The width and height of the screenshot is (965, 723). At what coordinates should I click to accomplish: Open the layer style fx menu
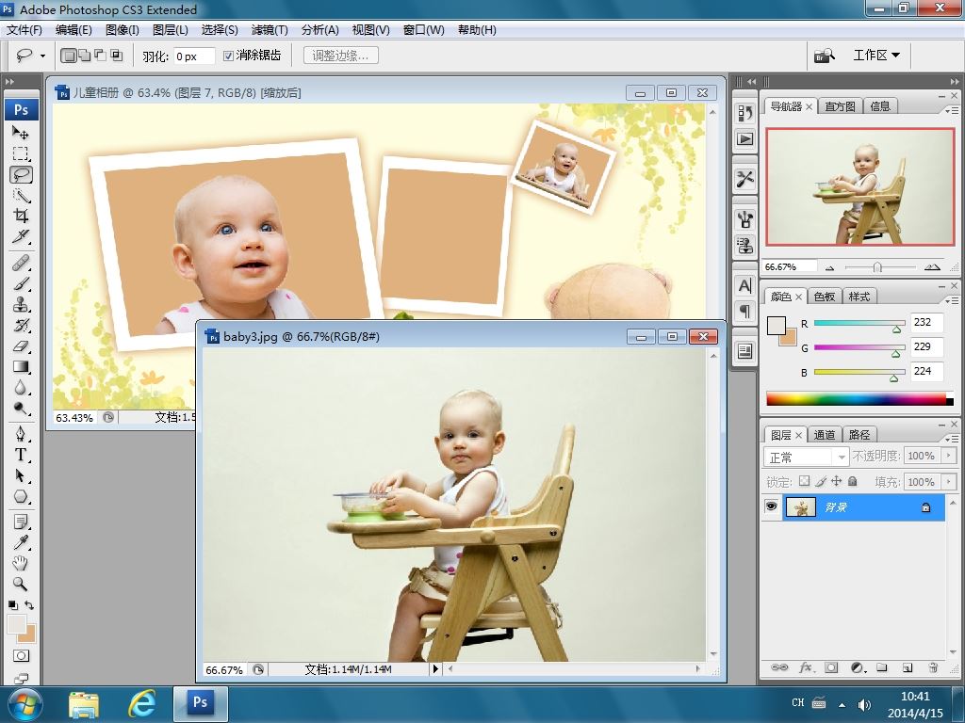806,667
